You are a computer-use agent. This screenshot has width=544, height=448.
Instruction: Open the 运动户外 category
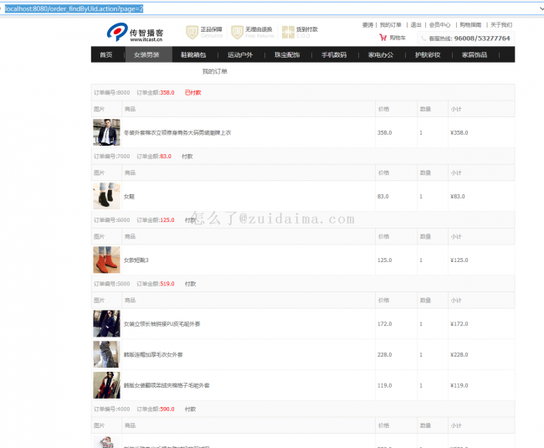click(x=240, y=54)
